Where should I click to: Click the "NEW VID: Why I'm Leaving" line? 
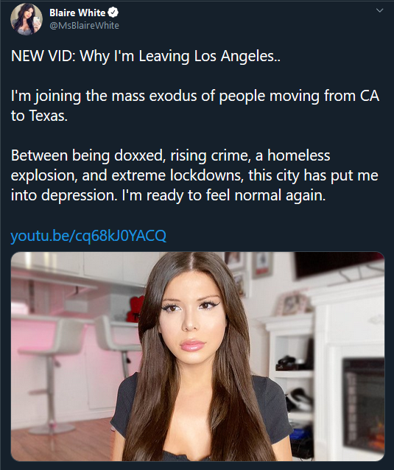point(146,56)
